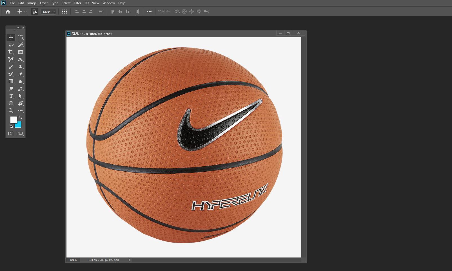Screen dimensions: 452x271
Task: Reset default foreground and background colors
Action: point(12,127)
